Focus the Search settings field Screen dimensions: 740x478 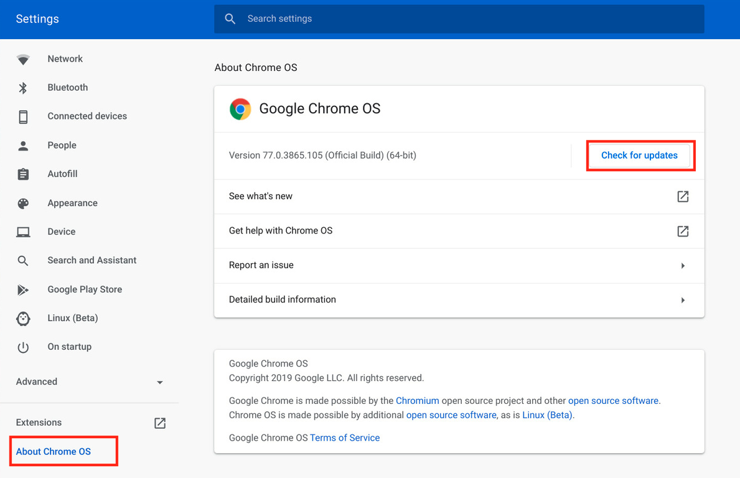coord(459,19)
